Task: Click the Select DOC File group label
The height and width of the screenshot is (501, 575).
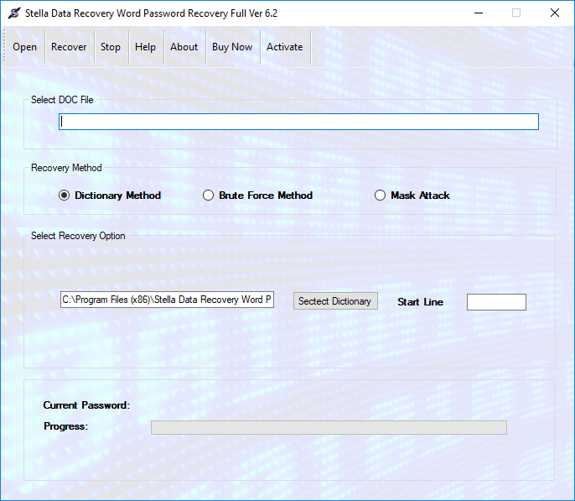Action: 62,100
